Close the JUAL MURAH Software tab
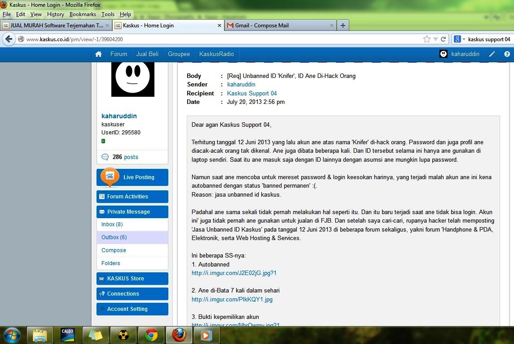Image resolution: width=514 pixels, height=344 pixels. (107, 26)
